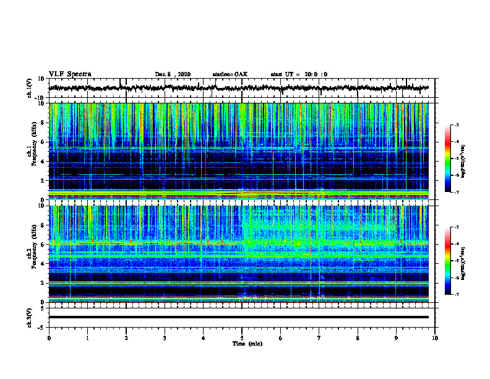
Task: Click the time axis tick label "7"
Action: 319,338
